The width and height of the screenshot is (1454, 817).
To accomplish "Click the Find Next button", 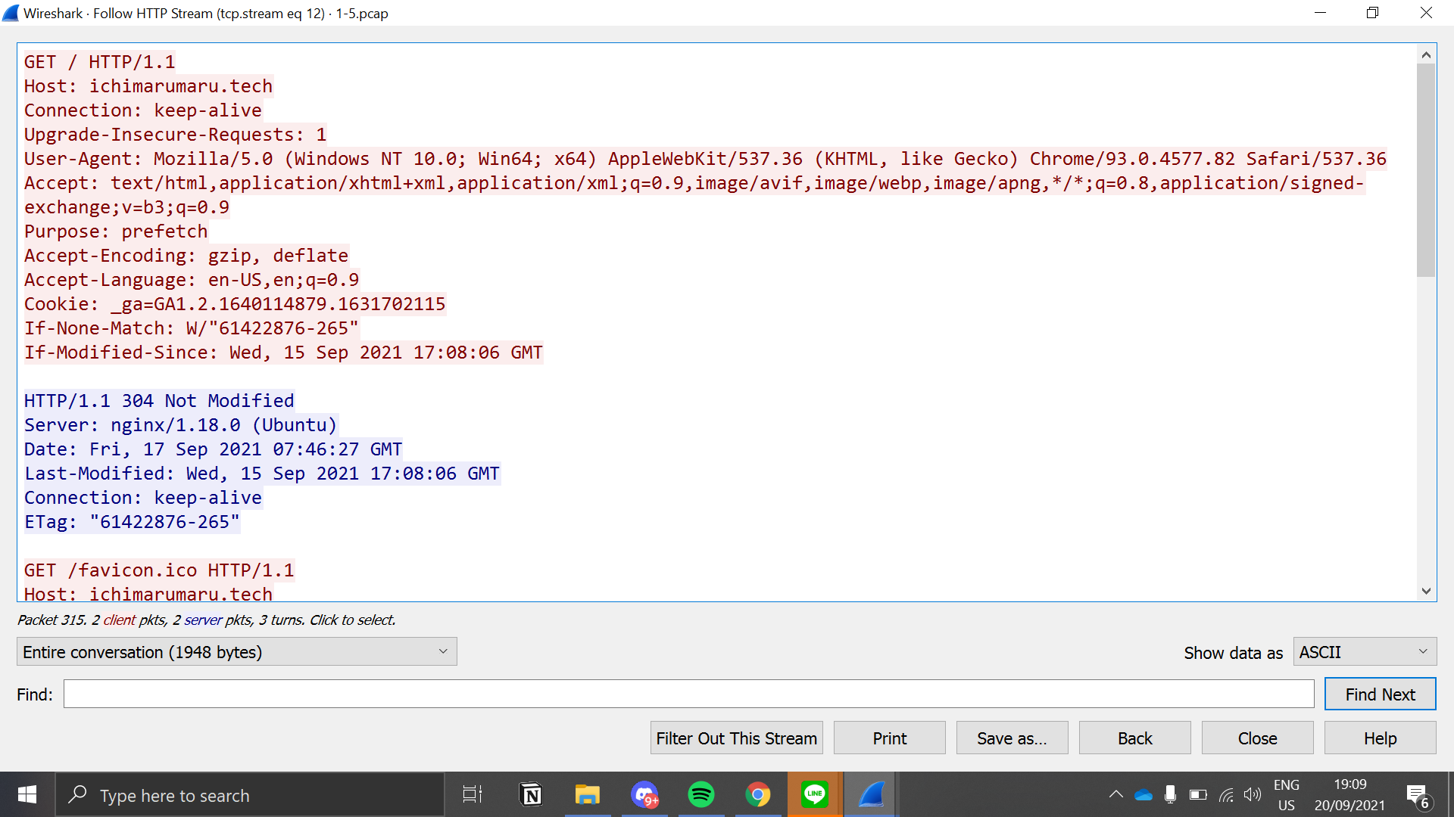I will pyautogui.click(x=1379, y=694).
